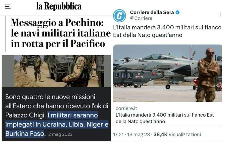Open the link card title about 3.400 militari
This screenshot has width=225, height=143.
165,118
